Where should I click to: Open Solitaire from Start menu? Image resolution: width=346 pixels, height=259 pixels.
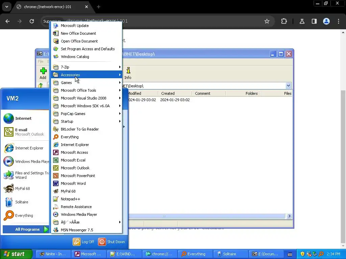(x=26, y=202)
